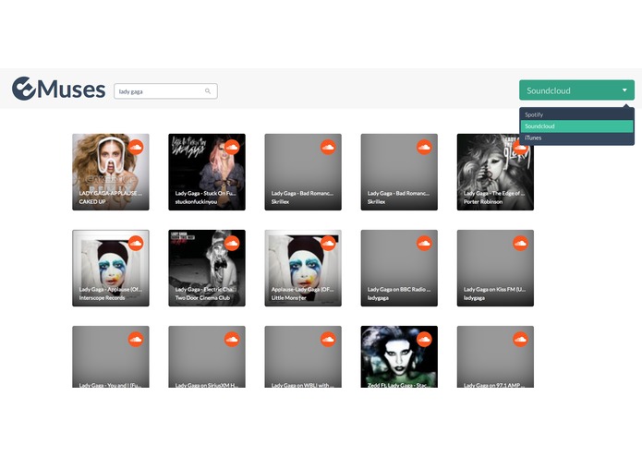Click the 'Two Door Cinema Club' text

(202, 298)
